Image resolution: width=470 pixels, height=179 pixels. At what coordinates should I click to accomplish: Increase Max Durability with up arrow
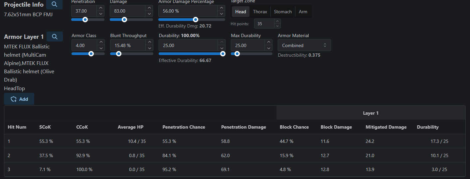tap(269, 42)
